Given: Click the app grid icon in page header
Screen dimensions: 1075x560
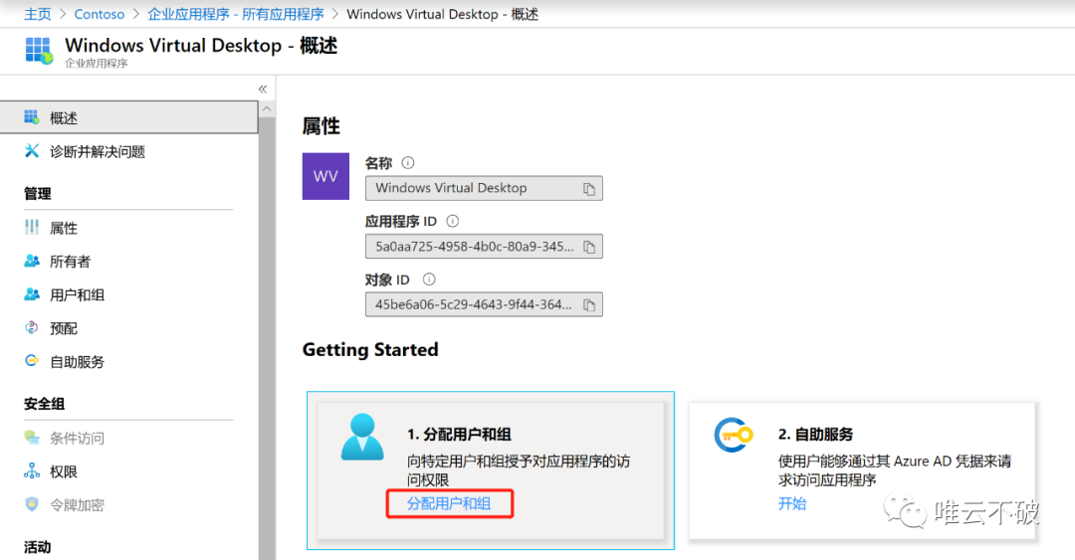Looking at the screenshot, I should [39, 51].
